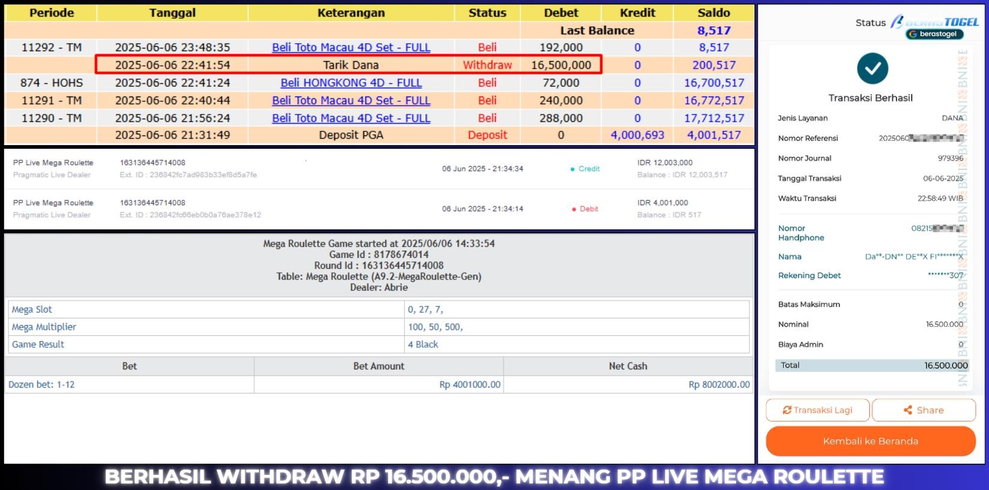Open Beli Toto Macau link for 11290 - TM
The width and height of the screenshot is (989, 490).
tap(351, 118)
